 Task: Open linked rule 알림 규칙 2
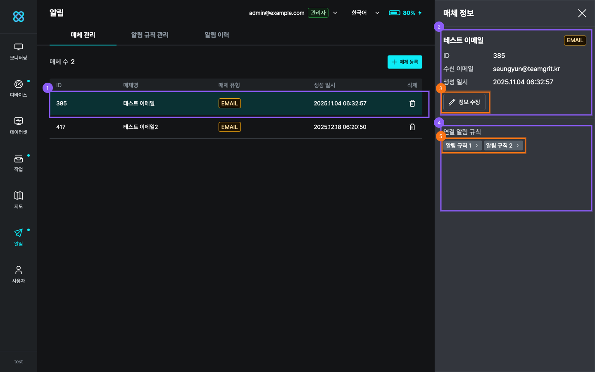point(502,145)
